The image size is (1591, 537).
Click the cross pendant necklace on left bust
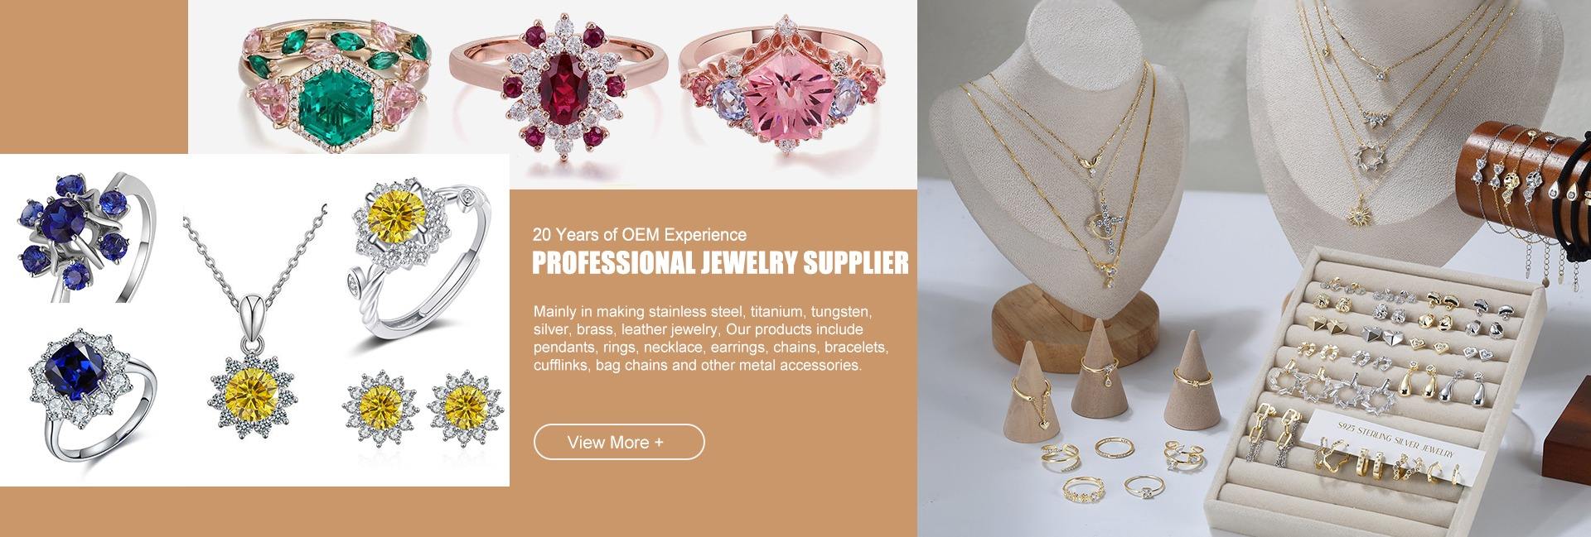tap(1102, 226)
